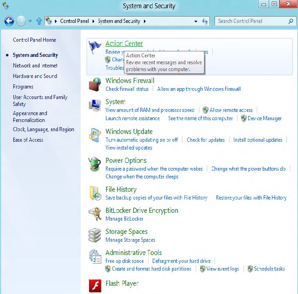Open the Action Center heading link

(124, 44)
